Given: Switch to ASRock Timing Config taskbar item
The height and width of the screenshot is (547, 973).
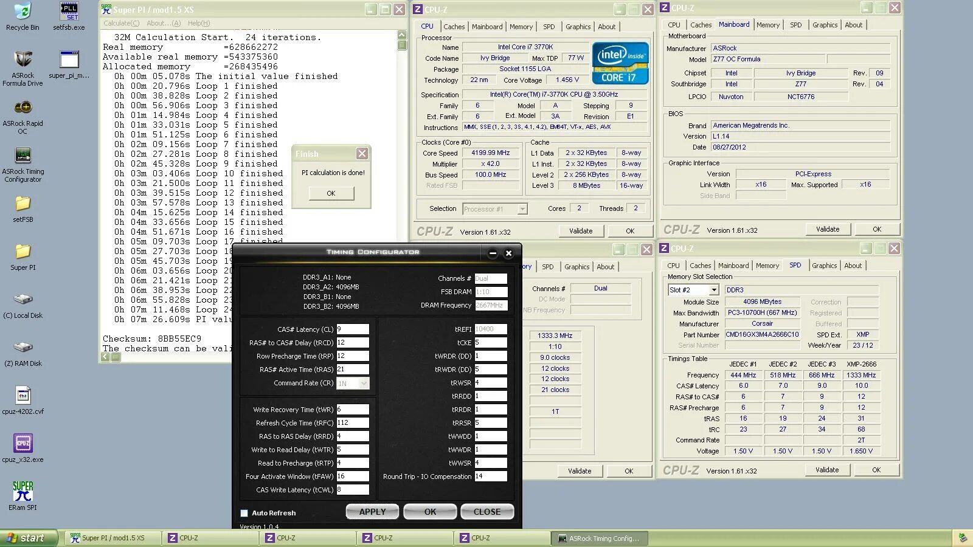Looking at the screenshot, I should 600,538.
